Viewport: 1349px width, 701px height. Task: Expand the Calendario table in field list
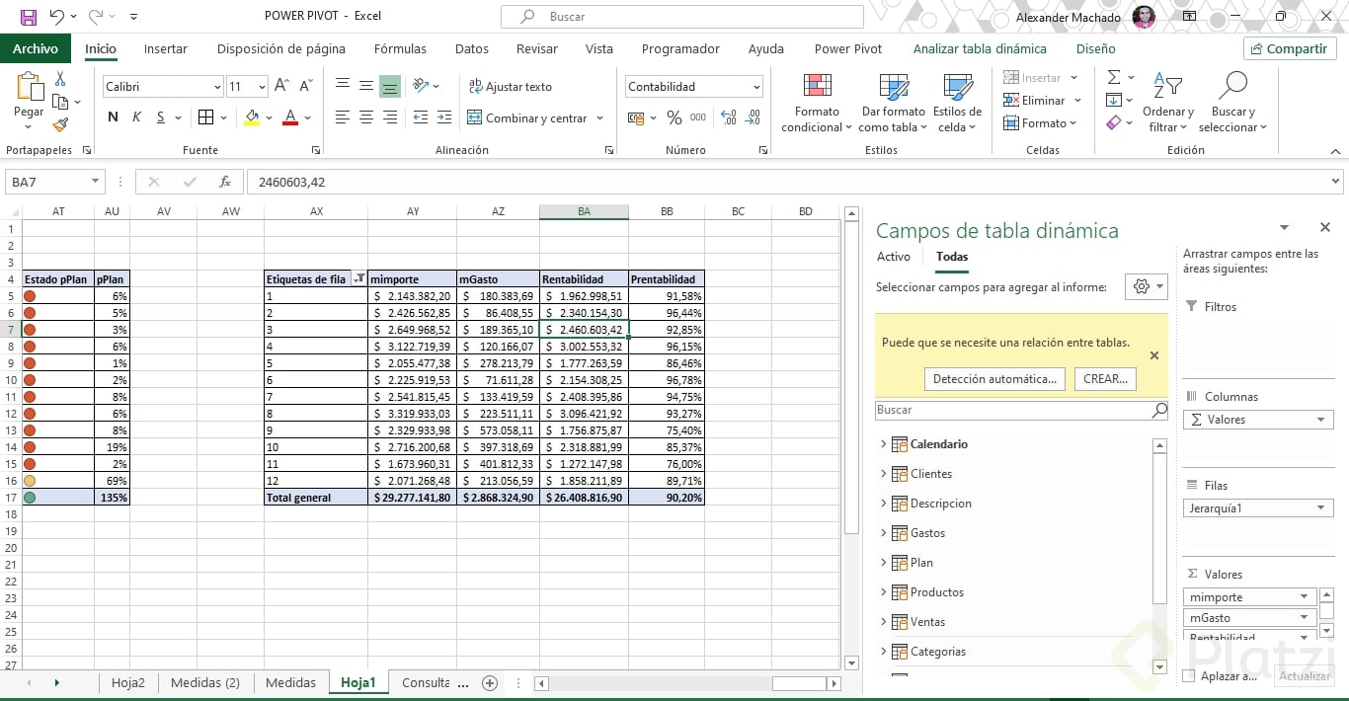[883, 444]
